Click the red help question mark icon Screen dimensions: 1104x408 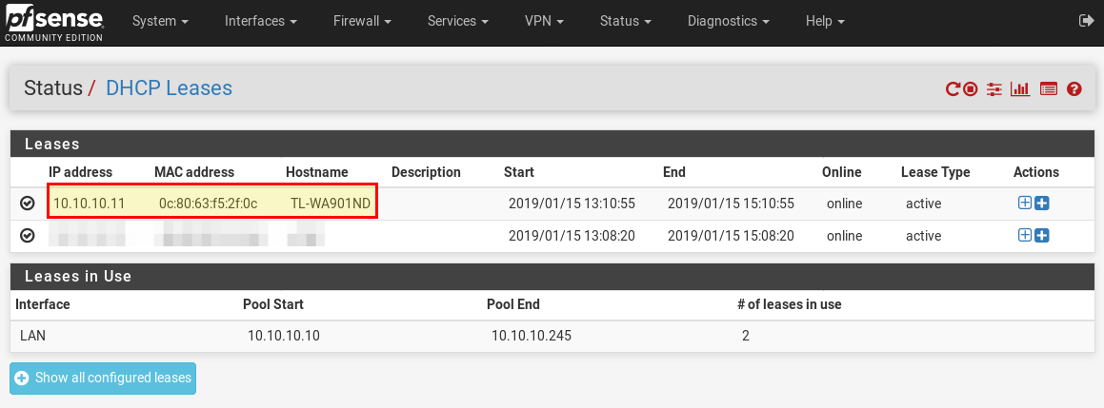(x=1074, y=89)
